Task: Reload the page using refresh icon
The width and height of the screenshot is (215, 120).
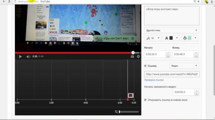Action: 15,1
